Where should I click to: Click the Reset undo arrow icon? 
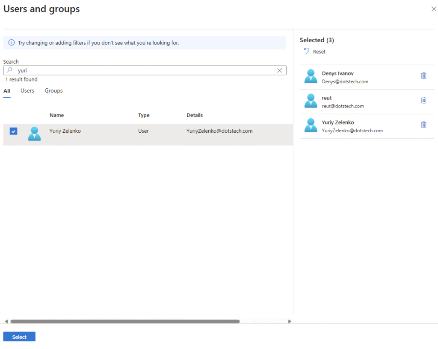306,51
